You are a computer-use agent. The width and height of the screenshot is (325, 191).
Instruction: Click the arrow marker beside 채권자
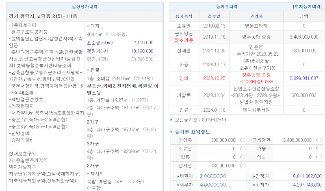179,176
